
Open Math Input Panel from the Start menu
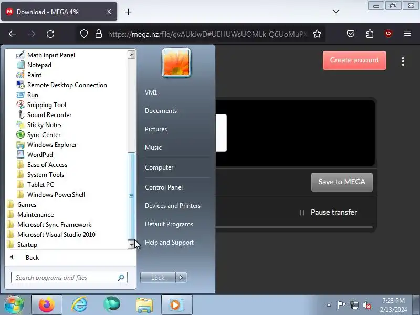pyautogui.click(x=51, y=55)
